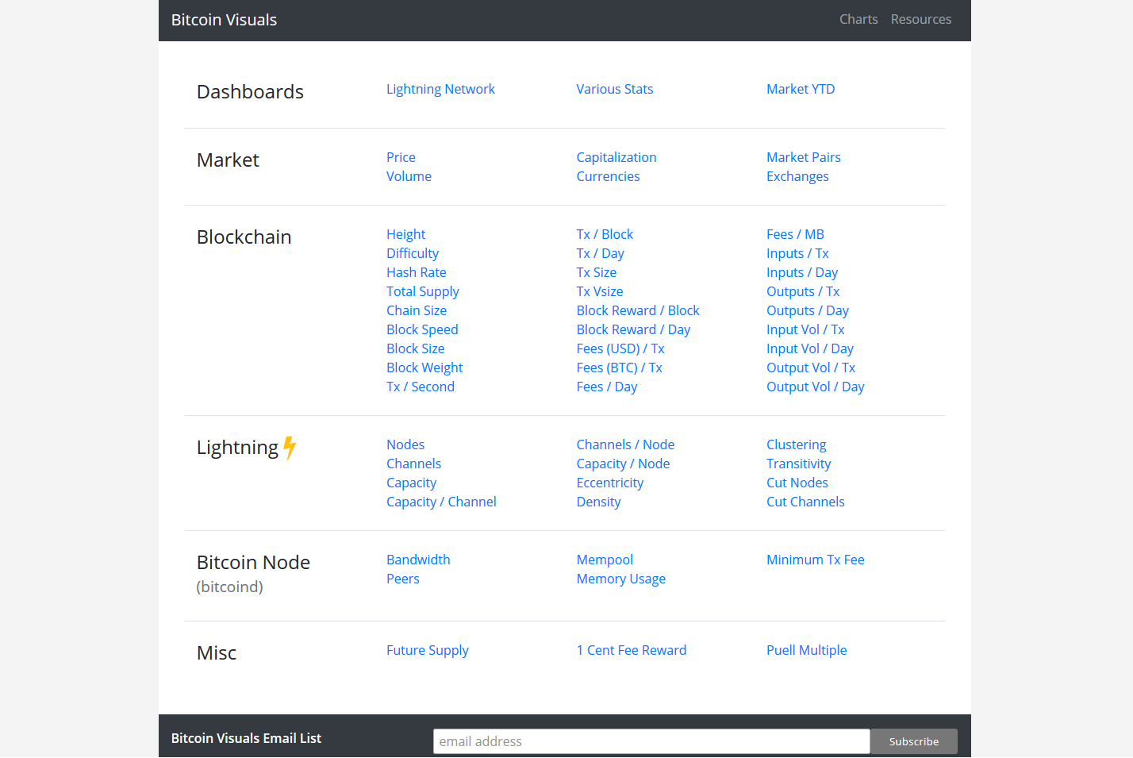The image size is (1133, 758).
Task: View the Output Vol / Day chart
Action: point(816,387)
